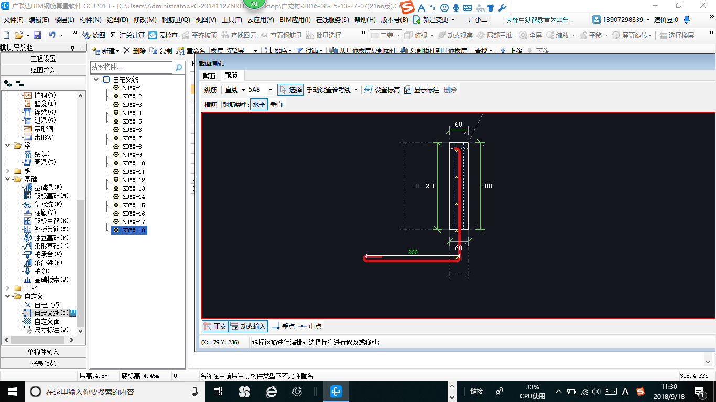Undo the last action with the arrow icon
This screenshot has width=716, height=402.
coord(52,35)
